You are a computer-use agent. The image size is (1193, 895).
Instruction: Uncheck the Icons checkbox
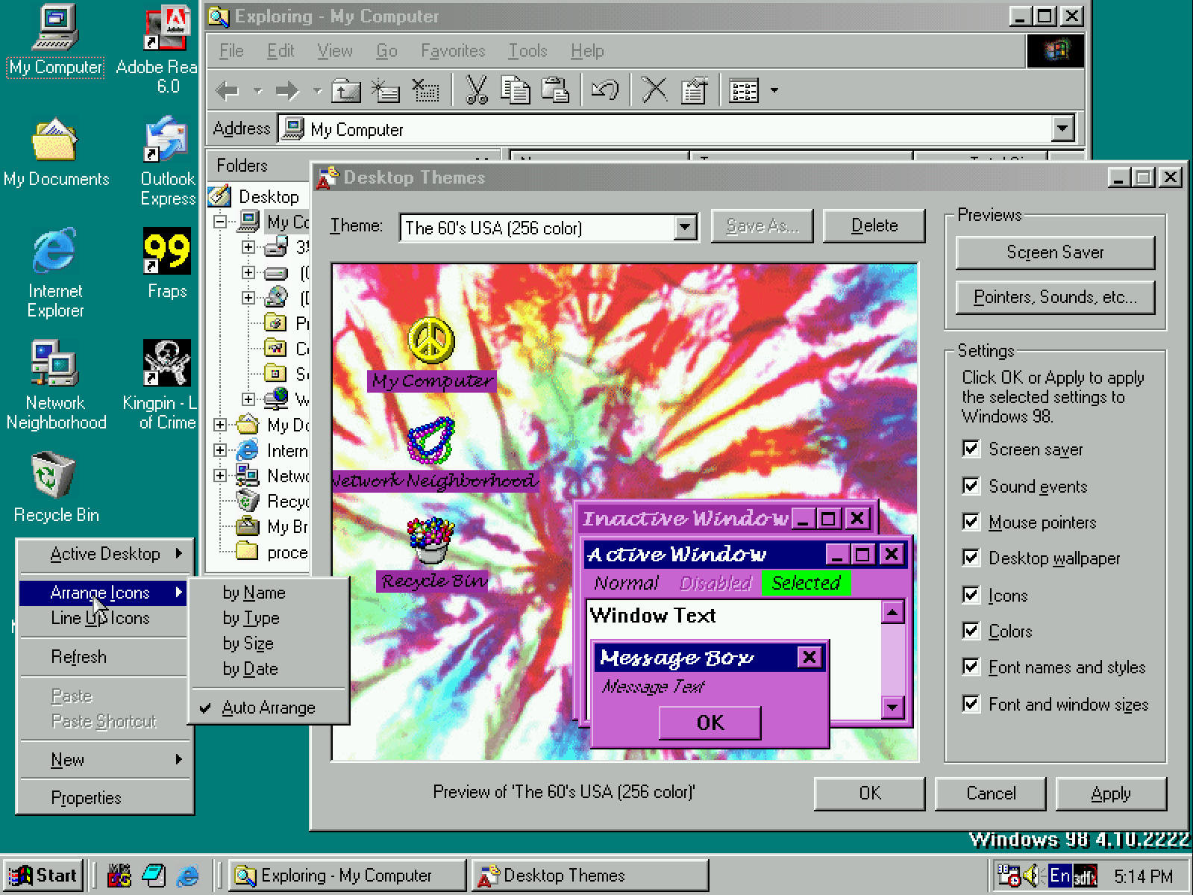coord(971,595)
